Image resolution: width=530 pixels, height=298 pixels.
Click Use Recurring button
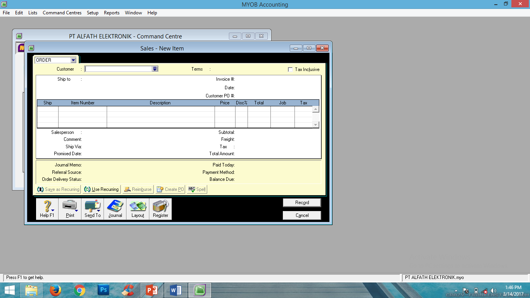click(x=101, y=189)
